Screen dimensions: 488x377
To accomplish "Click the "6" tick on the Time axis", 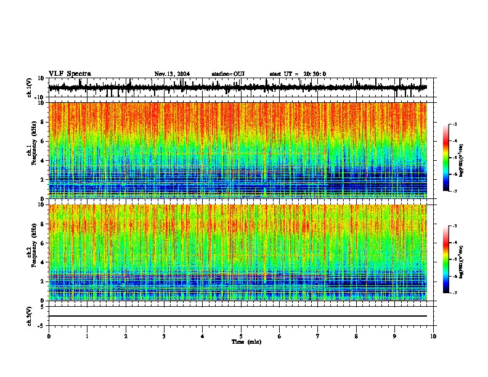I will 280,336.
